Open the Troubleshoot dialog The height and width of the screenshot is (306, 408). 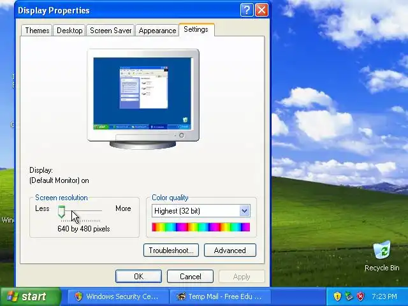171,251
